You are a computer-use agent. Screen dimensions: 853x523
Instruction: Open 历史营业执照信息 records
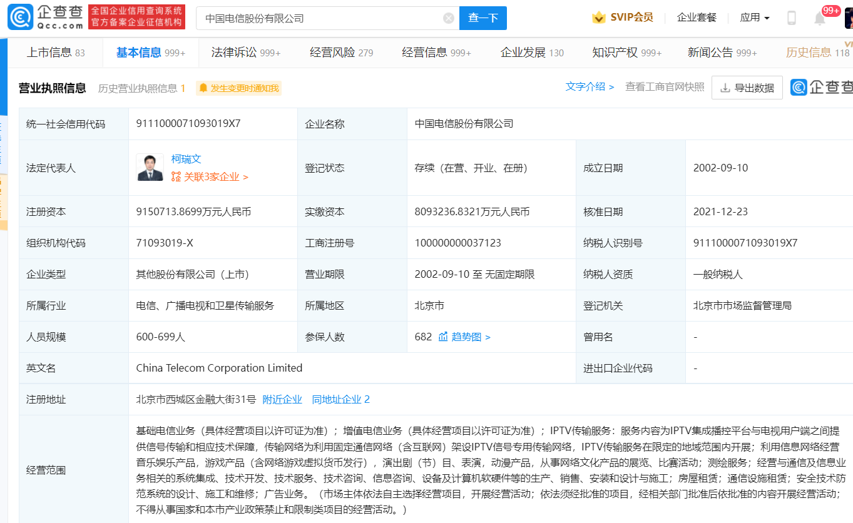pos(141,88)
